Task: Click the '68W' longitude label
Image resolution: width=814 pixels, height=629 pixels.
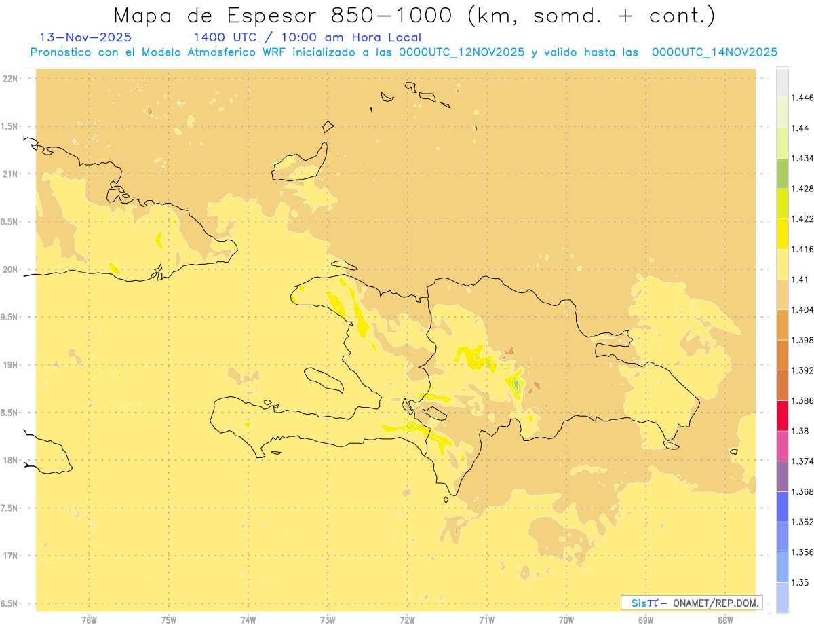Action: (725, 621)
